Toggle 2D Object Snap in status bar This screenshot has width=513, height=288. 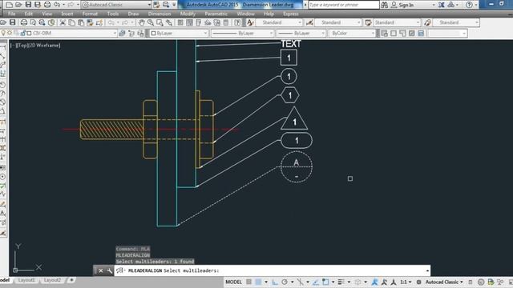click(325, 282)
